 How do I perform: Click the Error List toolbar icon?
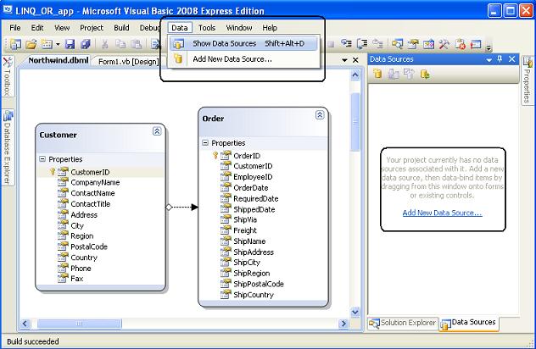click(461, 44)
